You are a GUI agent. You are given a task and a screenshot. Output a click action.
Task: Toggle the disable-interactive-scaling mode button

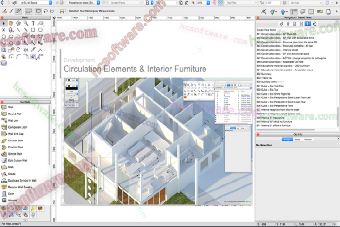[x=5, y=11]
